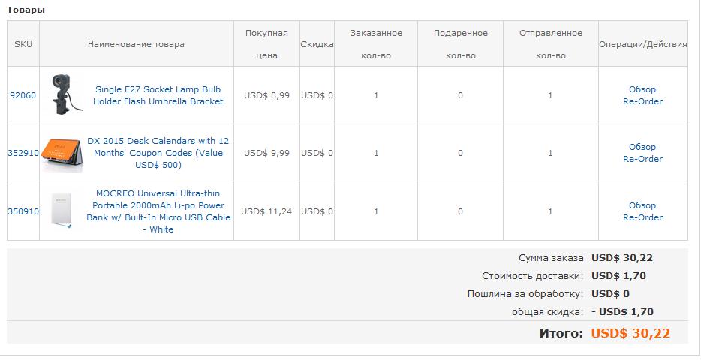Click Обзор for the lamp bulb holder

pos(642,88)
